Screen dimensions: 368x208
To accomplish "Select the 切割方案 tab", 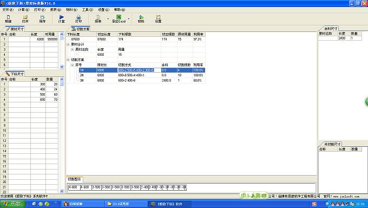I will (x=81, y=29).
